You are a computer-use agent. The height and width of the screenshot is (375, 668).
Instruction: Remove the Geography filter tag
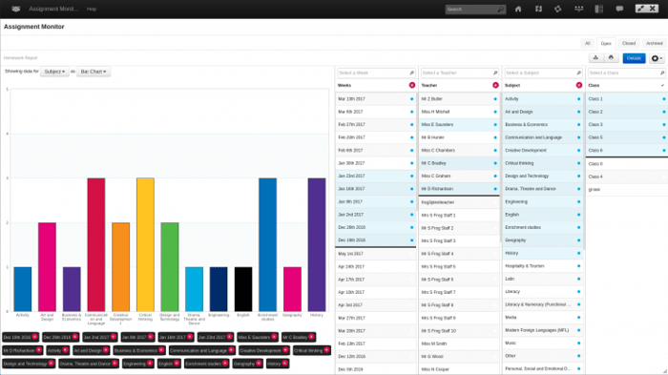click(x=259, y=363)
